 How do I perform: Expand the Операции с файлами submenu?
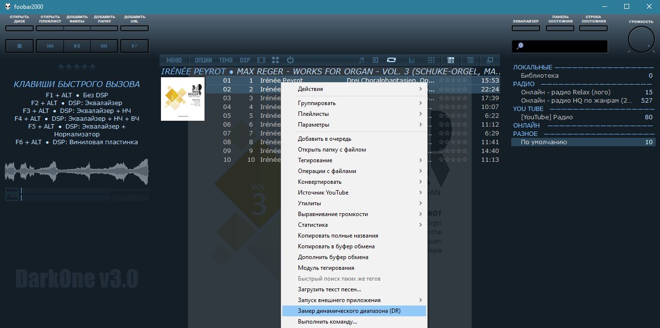pyautogui.click(x=354, y=171)
